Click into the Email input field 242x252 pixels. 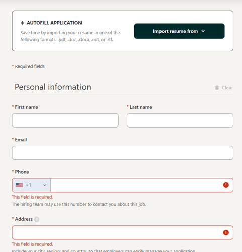pyautogui.click(x=123, y=153)
